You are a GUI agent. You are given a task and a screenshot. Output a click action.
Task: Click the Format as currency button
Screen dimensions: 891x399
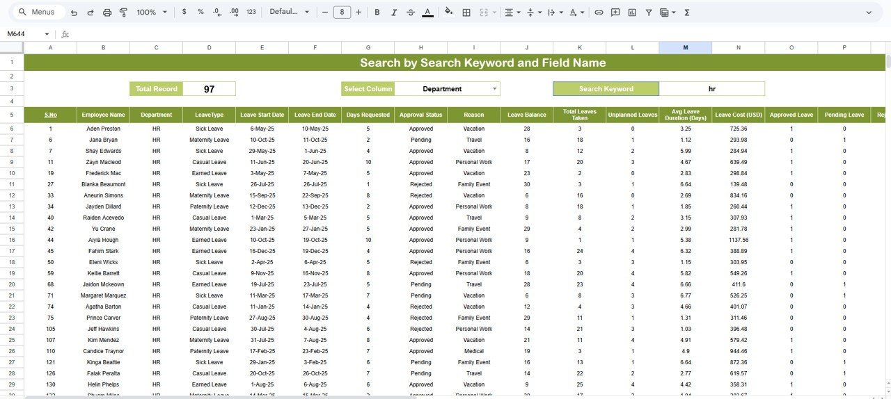(184, 13)
